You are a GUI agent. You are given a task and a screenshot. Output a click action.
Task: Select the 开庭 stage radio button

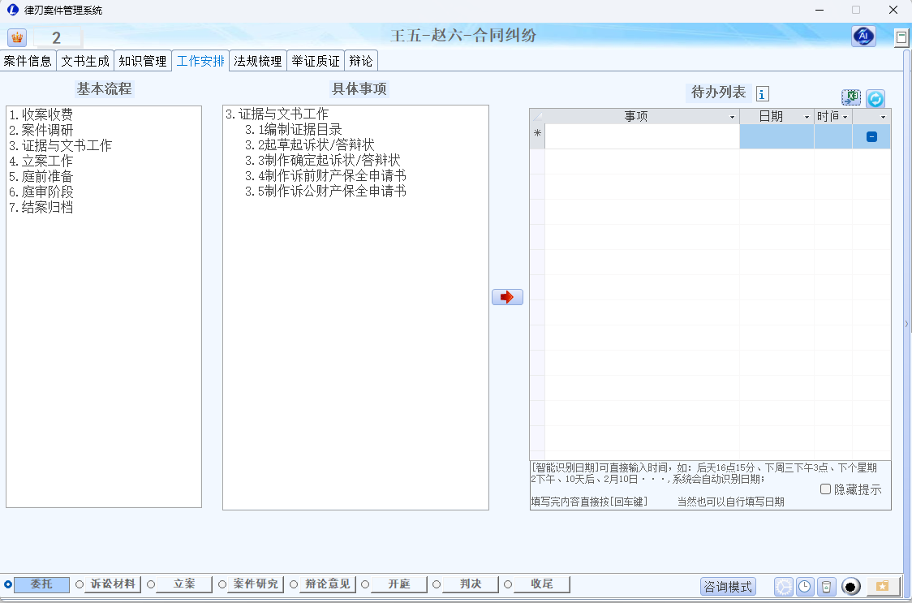point(365,584)
